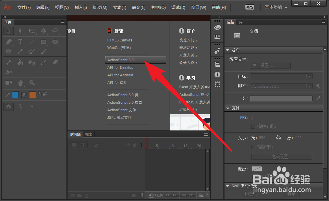The width and height of the screenshot is (329, 201).
Task: Open the Swatches grid panel icon
Action: click(x=217, y=37)
